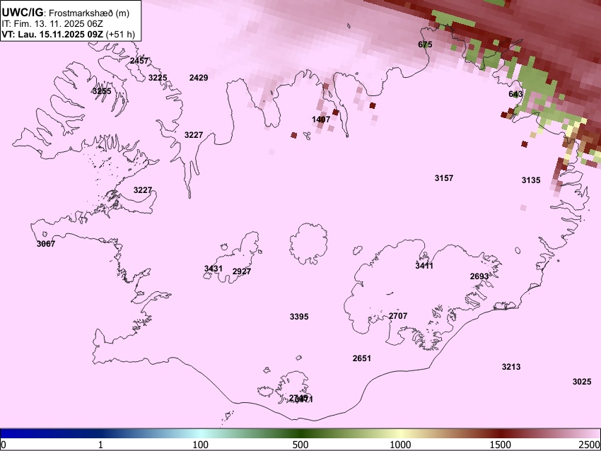The image size is (601, 451).
Task: Click the map value 675
Action: pyautogui.click(x=425, y=45)
